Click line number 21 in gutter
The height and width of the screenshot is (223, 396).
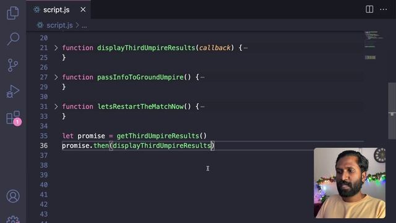click(44, 48)
